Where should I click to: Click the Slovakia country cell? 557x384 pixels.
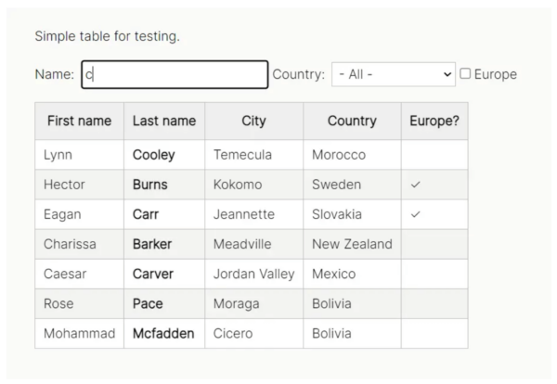click(352, 214)
